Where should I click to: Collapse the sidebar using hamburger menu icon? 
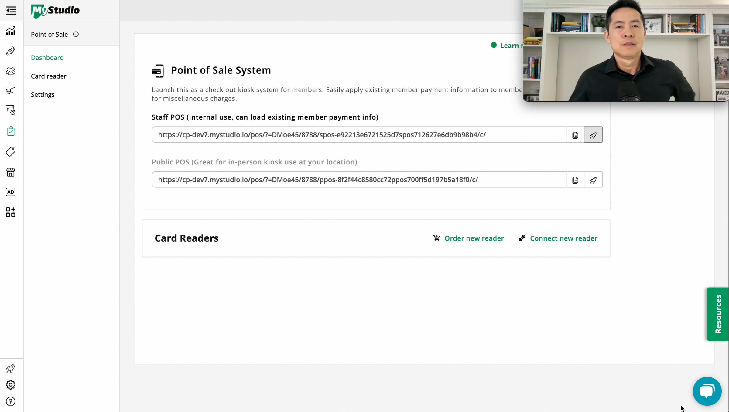(11, 11)
